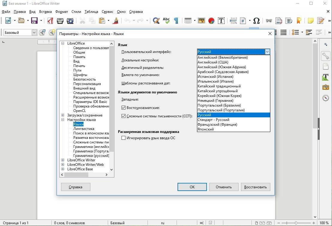Click the Insert Text Box icon
332x226 pixels.
tap(221, 21)
